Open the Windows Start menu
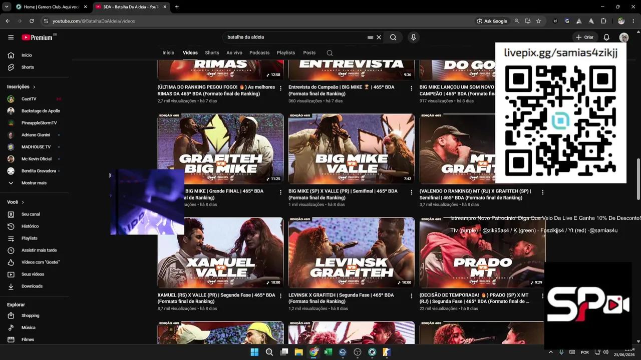 [254, 352]
